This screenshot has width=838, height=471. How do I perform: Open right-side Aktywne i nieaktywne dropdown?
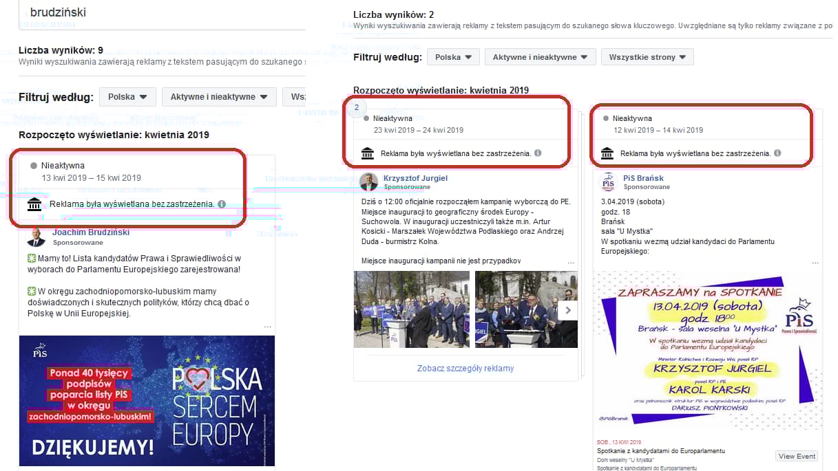tap(540, 57)
